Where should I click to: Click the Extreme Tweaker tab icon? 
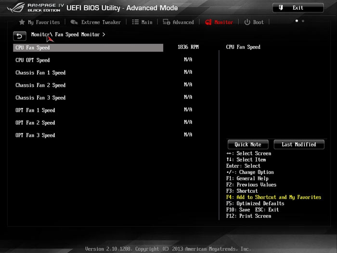coord(74,22)
